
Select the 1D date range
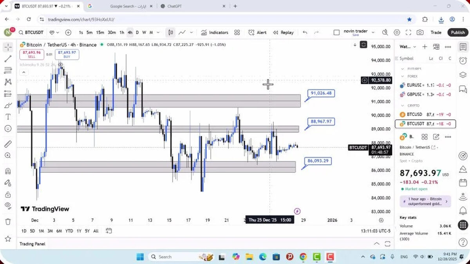(24, 231)
